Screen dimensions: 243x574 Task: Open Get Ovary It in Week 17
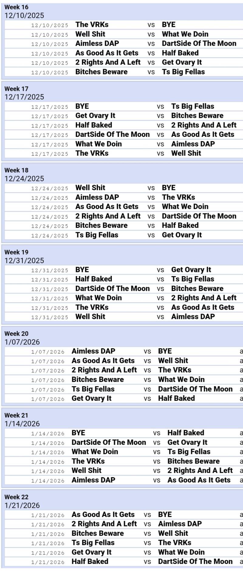[x=95, y=116]
